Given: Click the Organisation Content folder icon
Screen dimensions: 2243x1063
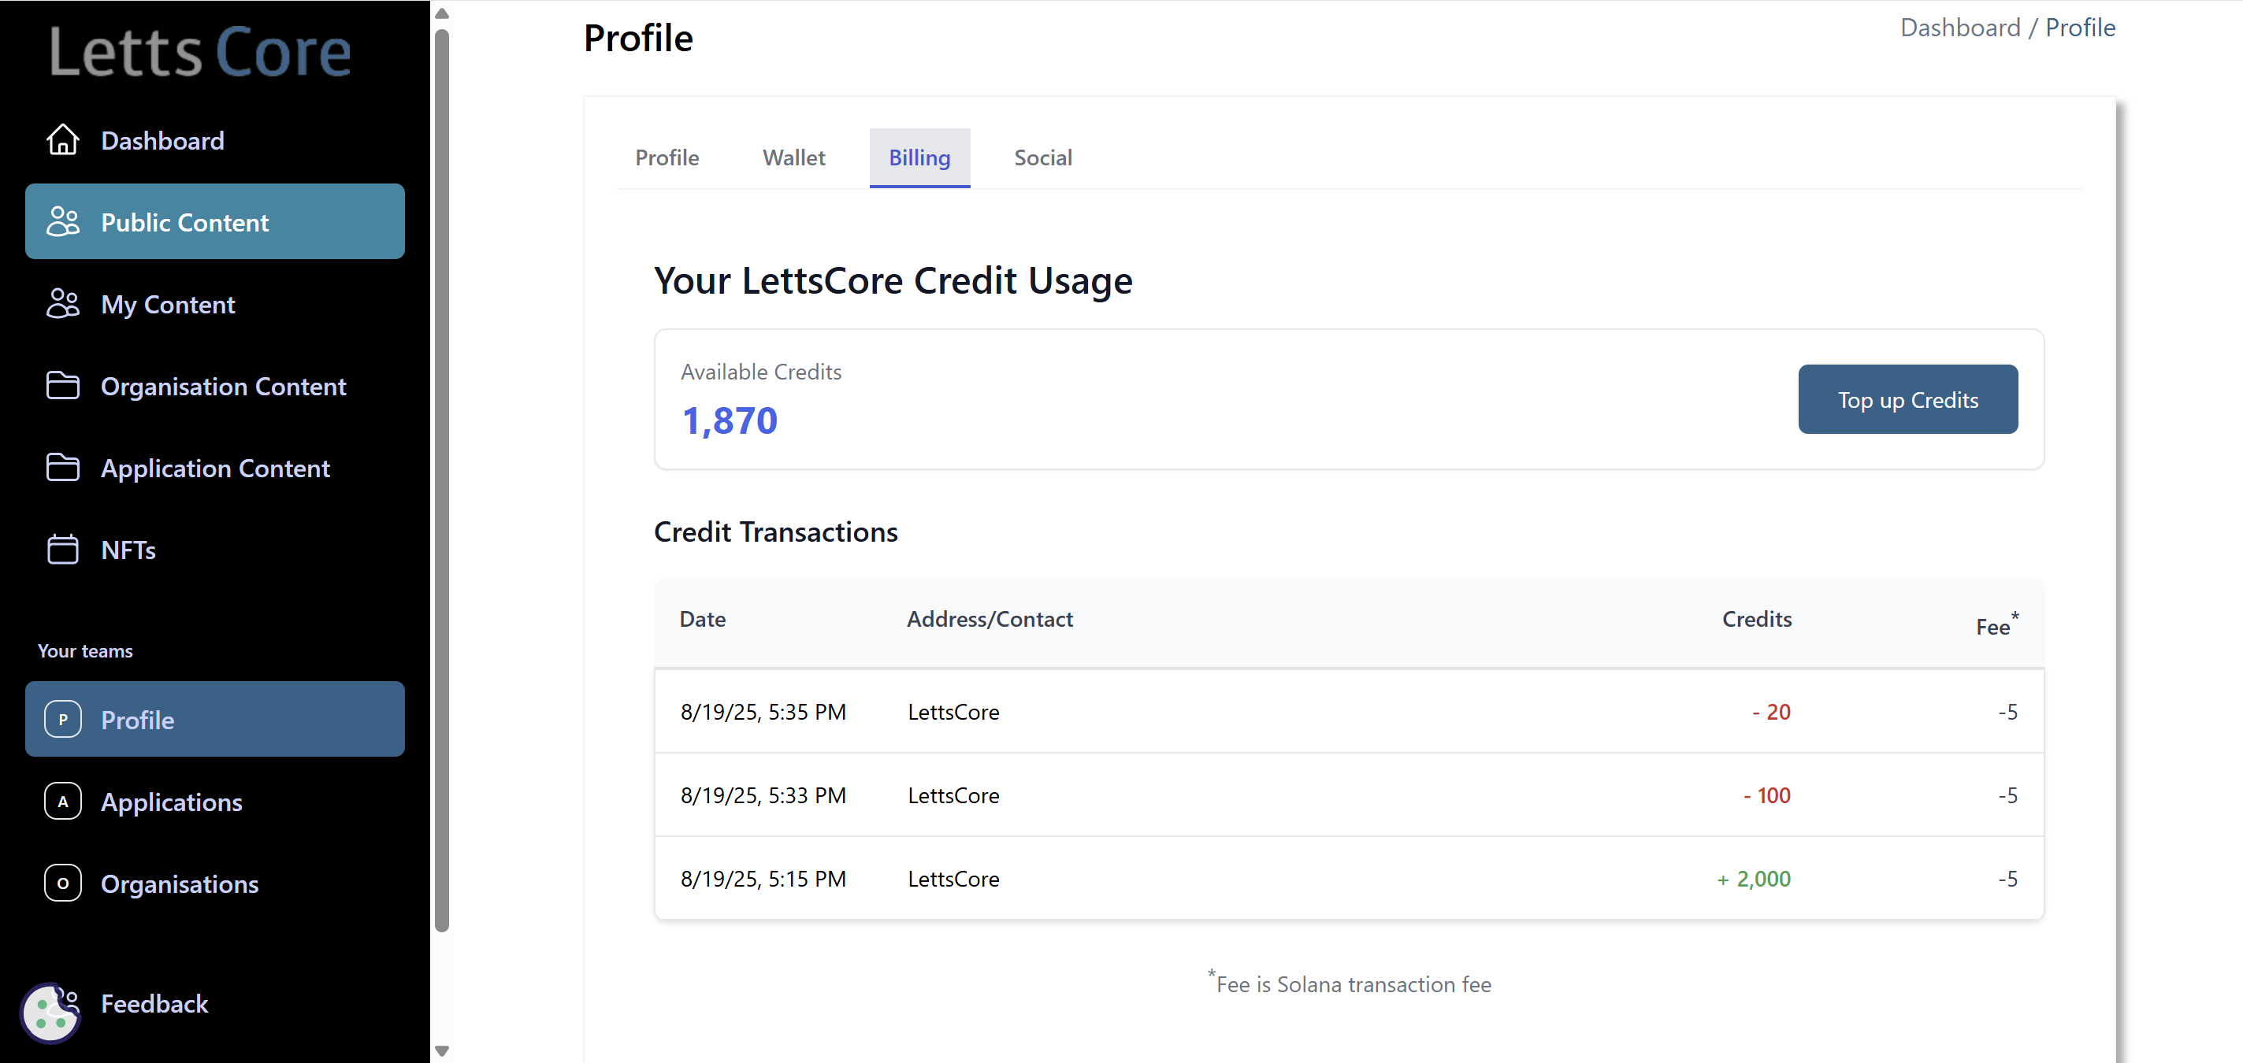Looking at the screenshot, I should (63, 386).
